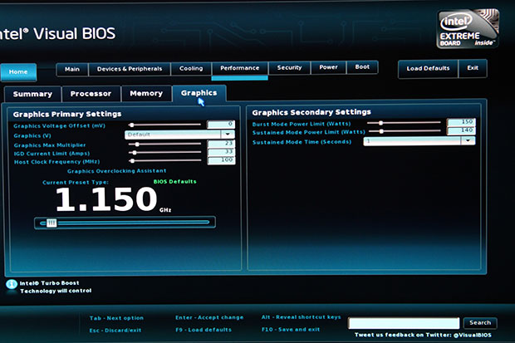Select the Graphics sub-tab

(x=199, y=93)
